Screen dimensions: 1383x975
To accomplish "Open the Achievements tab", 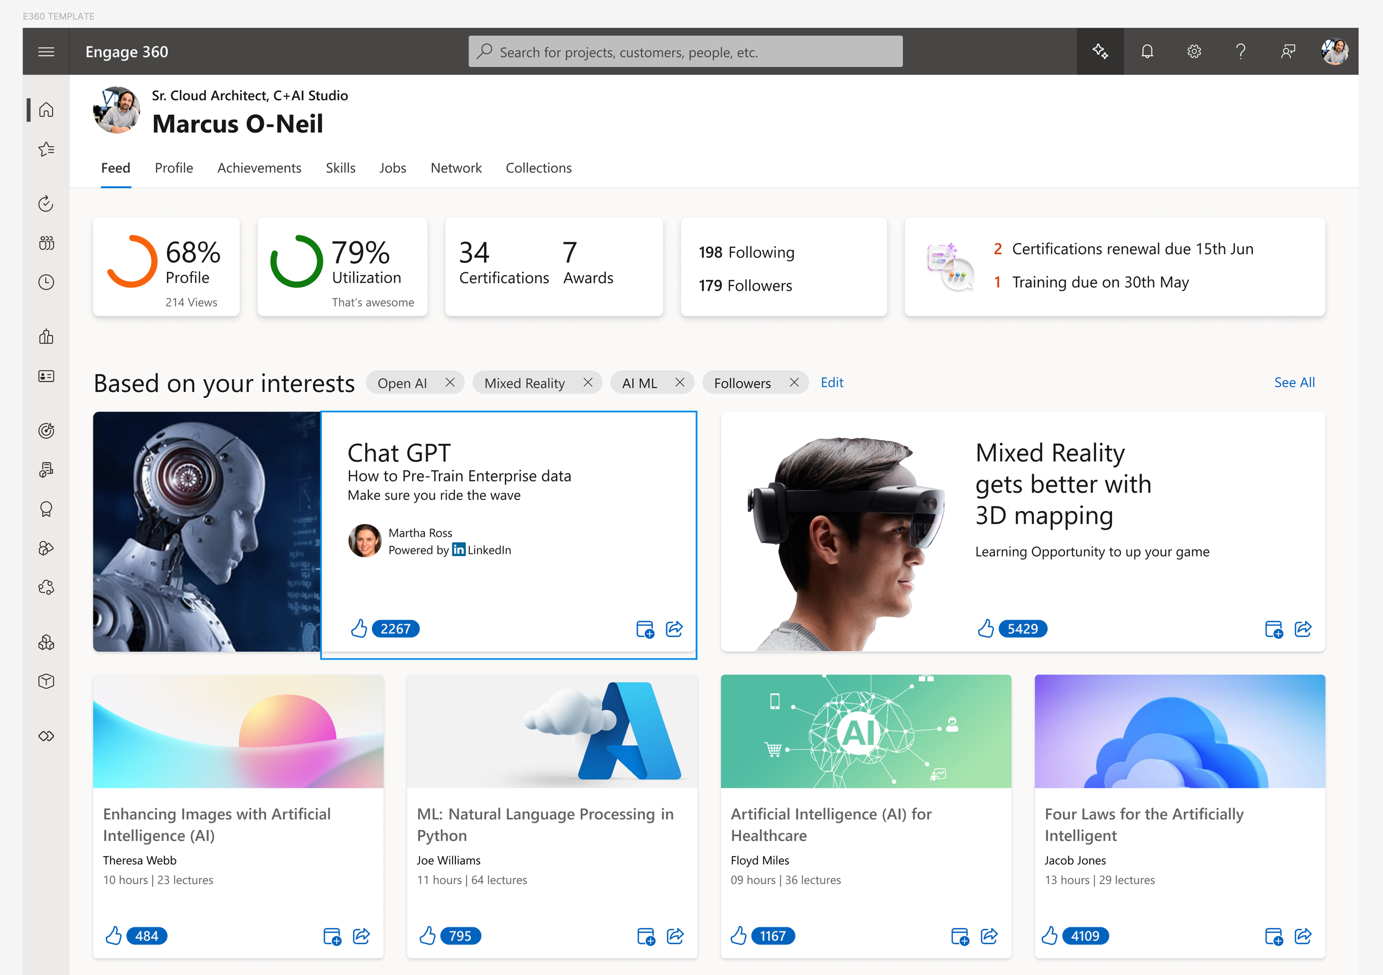I will (259, 168).
